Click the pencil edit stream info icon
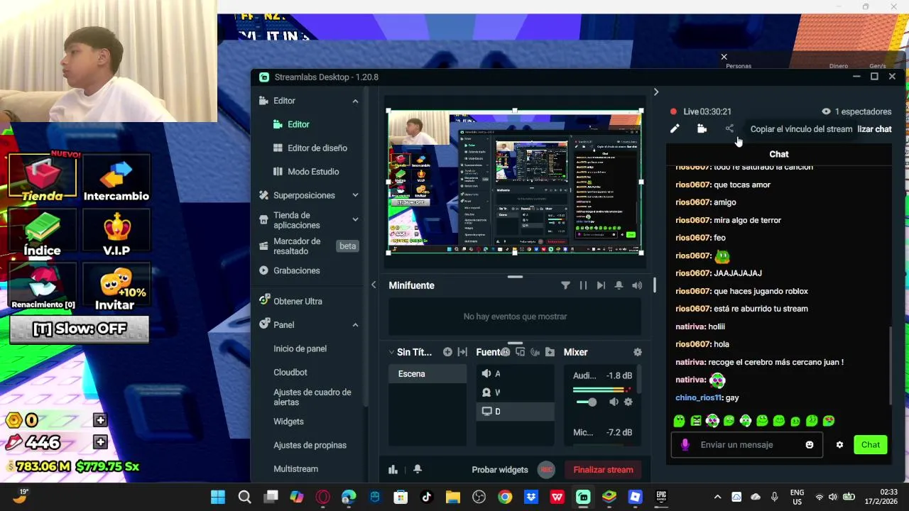 [x=675, y=129]
